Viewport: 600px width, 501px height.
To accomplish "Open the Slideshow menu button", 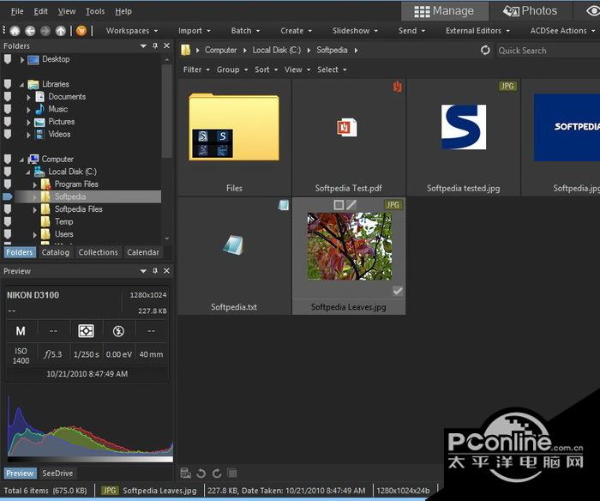I will (x=355, y=31).
